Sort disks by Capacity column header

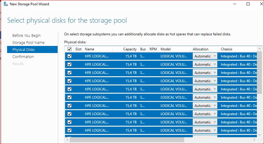[130, 49]
